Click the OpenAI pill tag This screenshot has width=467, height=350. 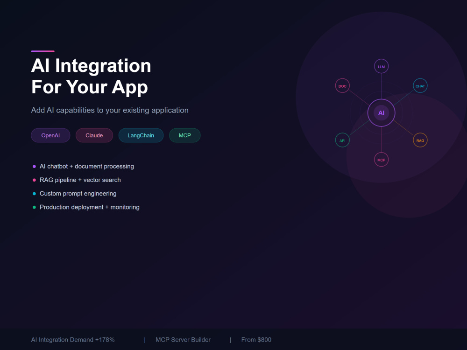point(50,135)
